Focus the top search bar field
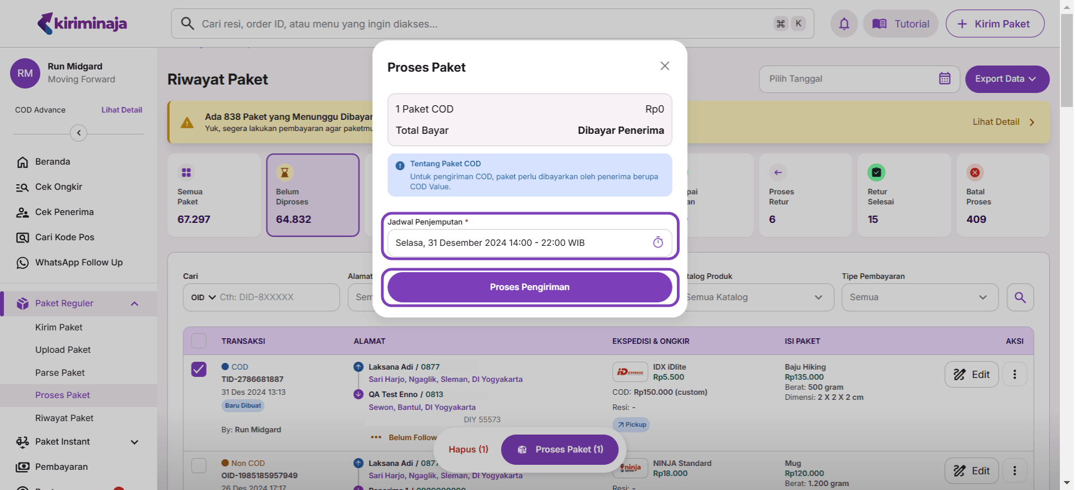This screenshot has height=490, width=1075. point(482,24)
